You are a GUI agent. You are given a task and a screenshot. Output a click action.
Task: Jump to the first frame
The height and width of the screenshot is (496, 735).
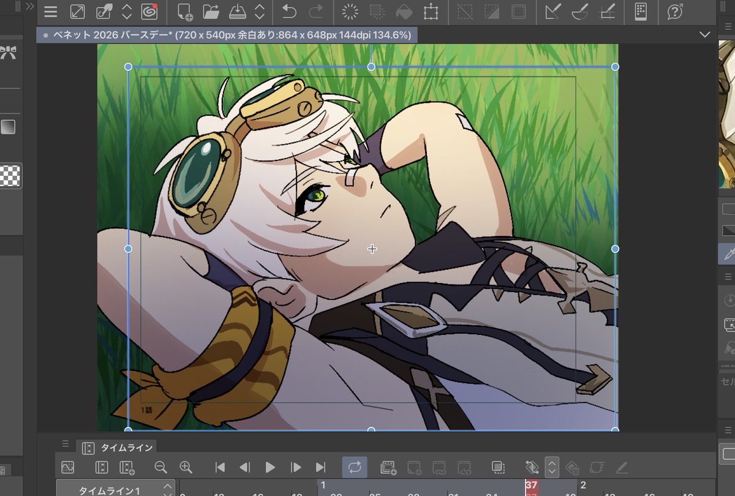pos(220,467)
